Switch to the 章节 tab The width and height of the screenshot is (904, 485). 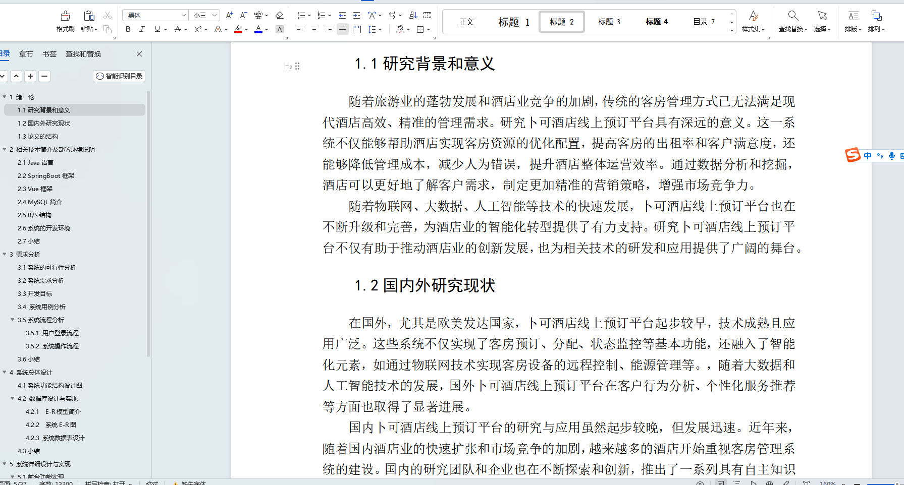click(26, 54)
